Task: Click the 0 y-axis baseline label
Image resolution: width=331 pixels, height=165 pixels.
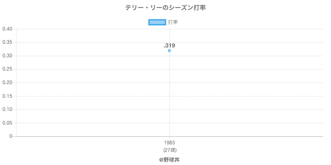Action: [11, 136]
